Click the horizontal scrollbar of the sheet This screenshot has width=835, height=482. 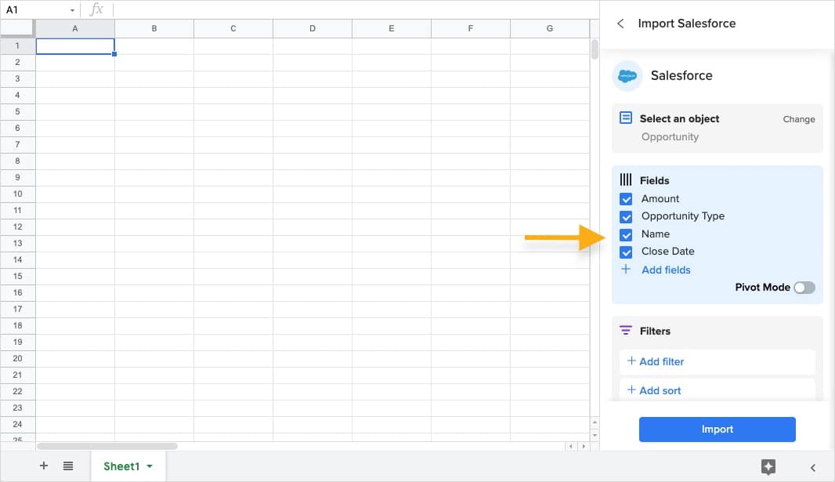point(107,446)
